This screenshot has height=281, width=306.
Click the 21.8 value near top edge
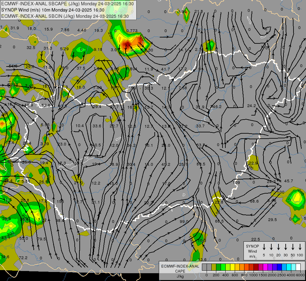(199, 12)
